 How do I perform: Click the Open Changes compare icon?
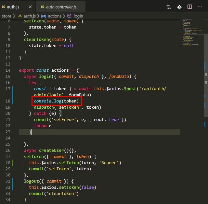pos(169,7)
